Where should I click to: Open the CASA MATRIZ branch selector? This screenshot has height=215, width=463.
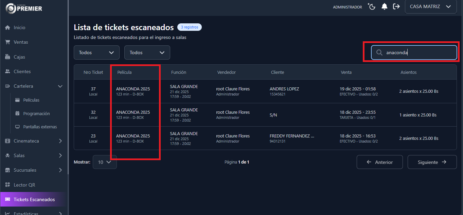[430, 6]
